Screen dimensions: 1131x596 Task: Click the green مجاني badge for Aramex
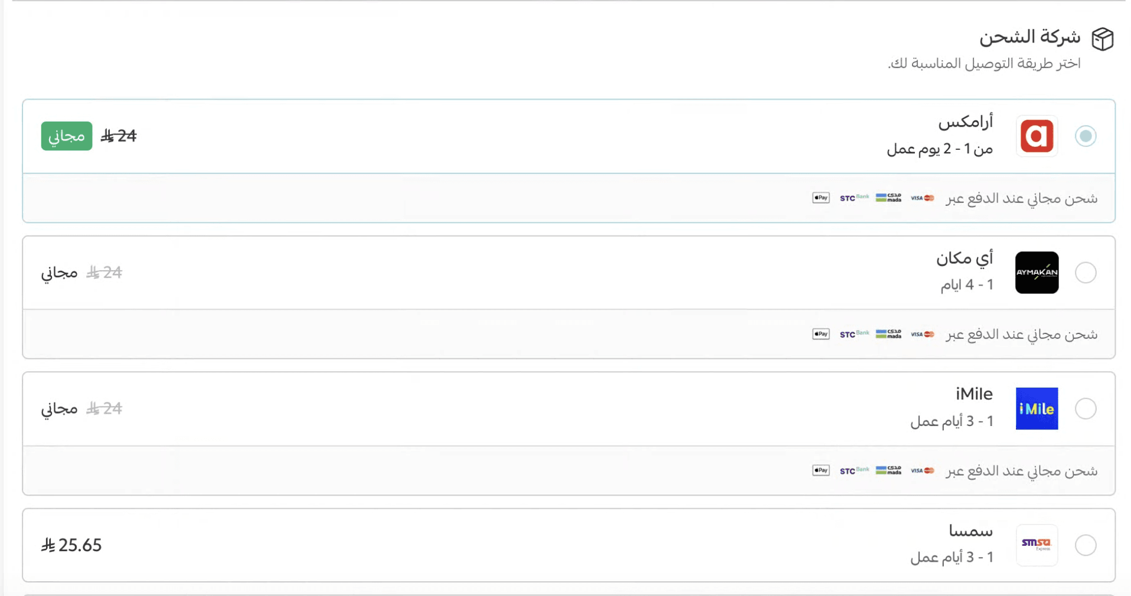tap(67, 136)
